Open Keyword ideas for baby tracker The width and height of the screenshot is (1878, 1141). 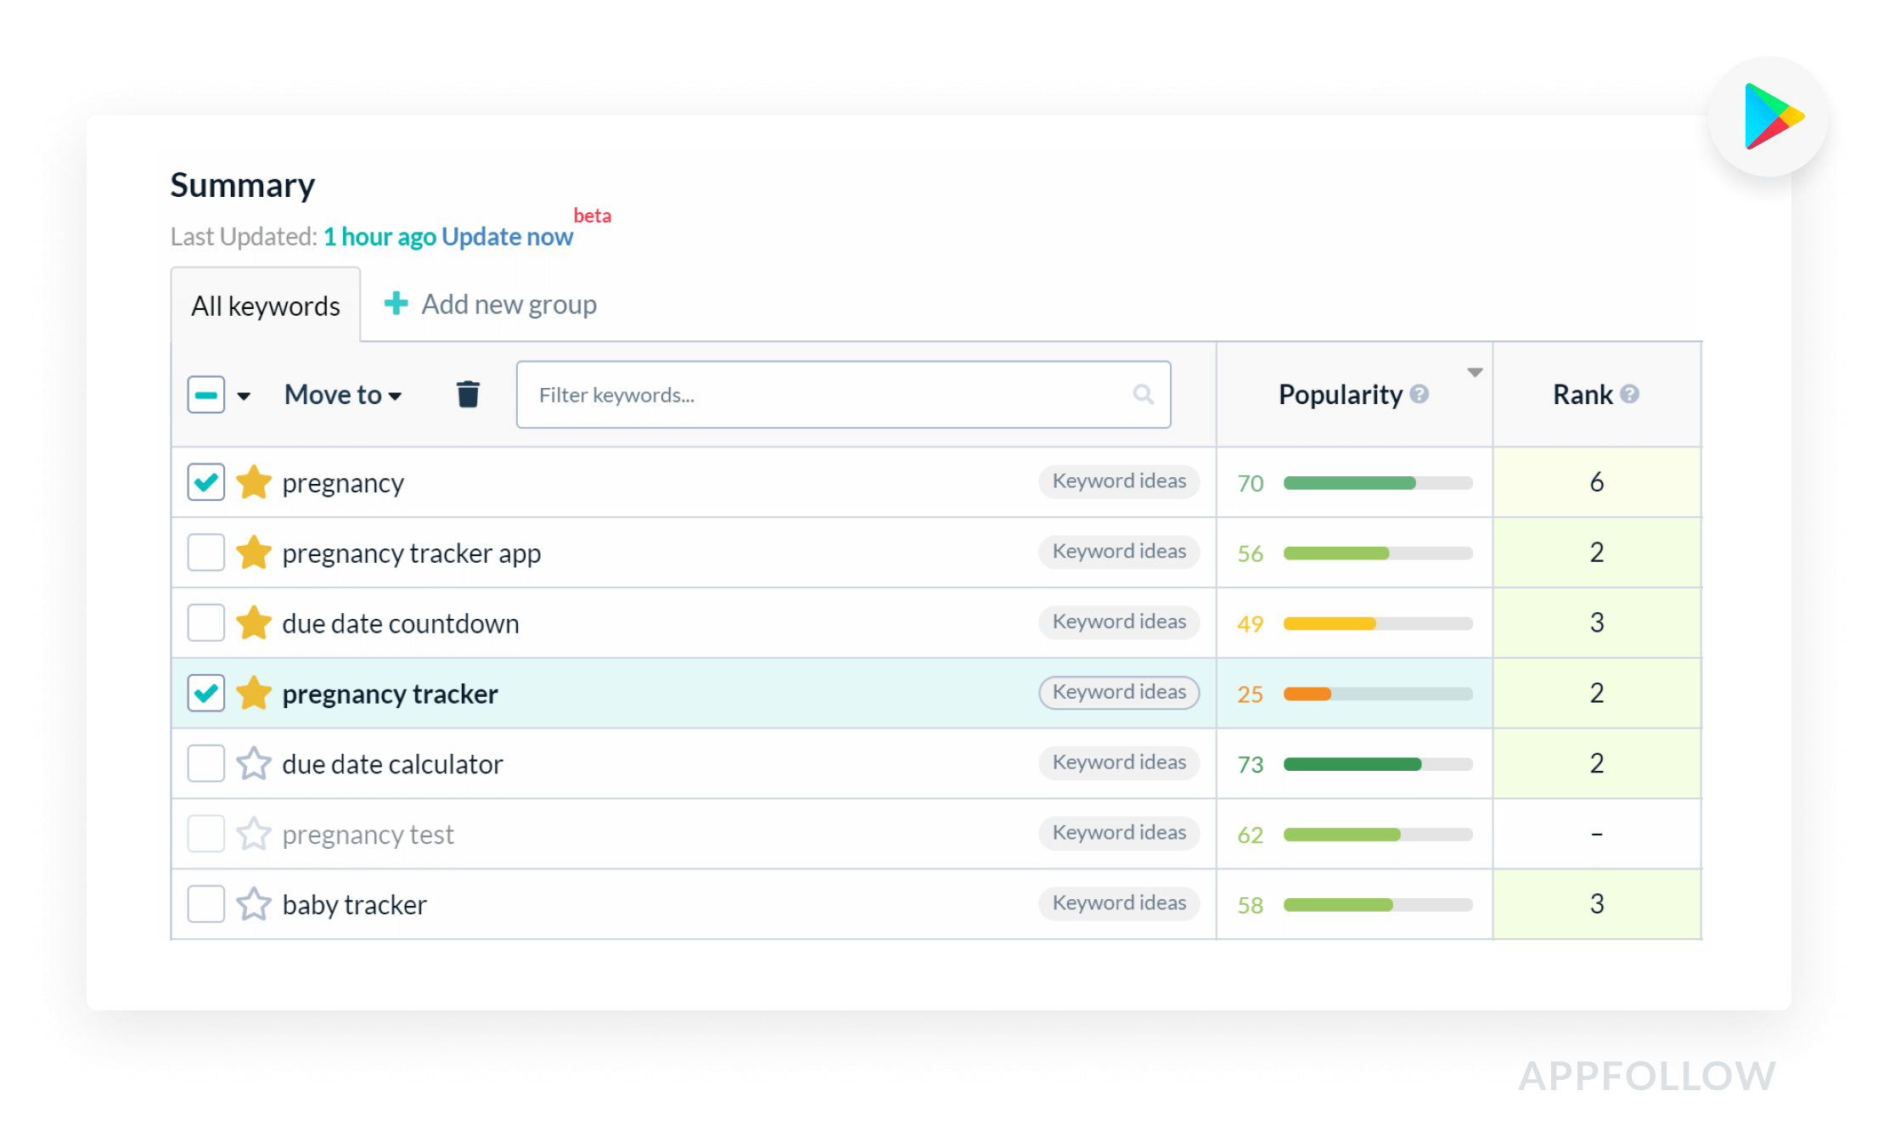click(1118, 902)
